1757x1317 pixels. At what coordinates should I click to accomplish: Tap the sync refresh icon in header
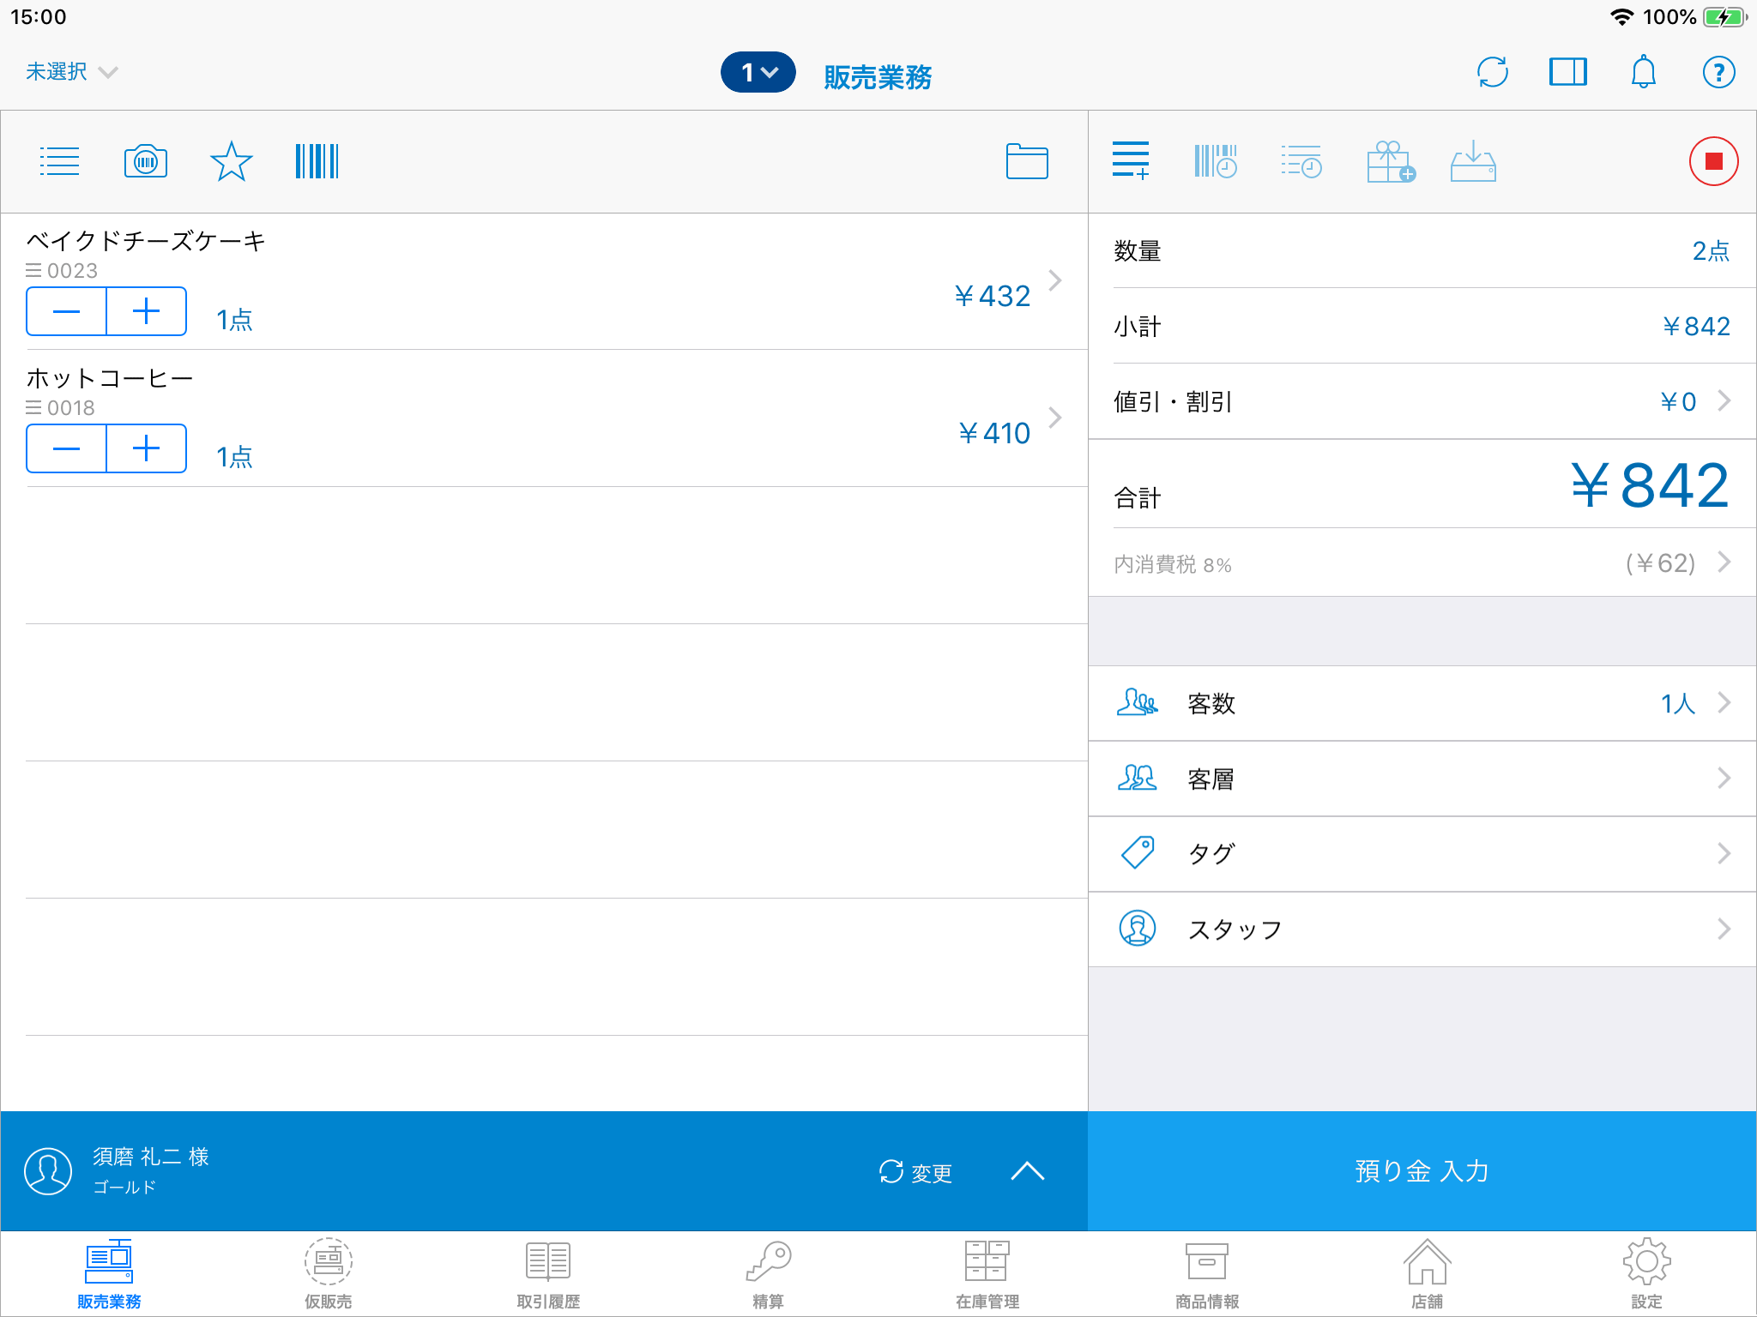pyautogui.click(x=1493, y=72)
